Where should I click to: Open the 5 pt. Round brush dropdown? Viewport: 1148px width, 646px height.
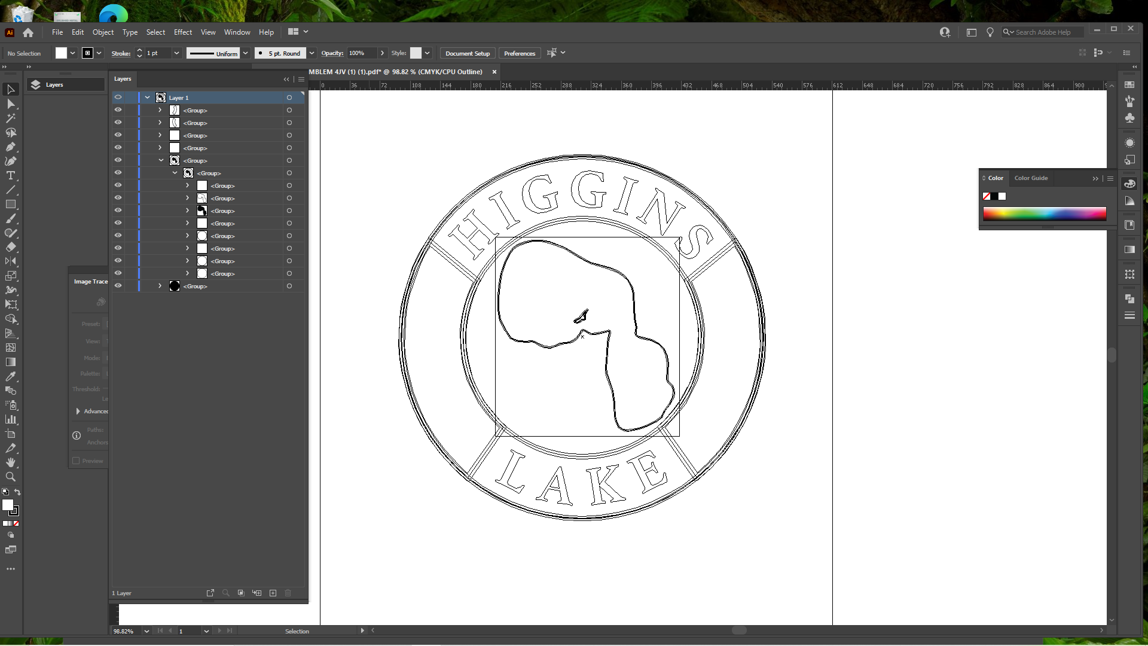[x=312, y=53]
